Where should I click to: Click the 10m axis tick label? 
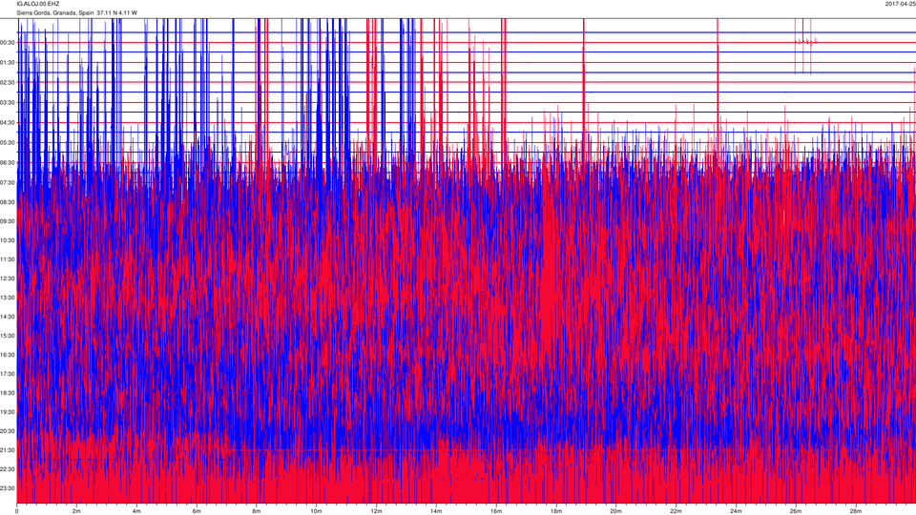(x=316, y=511)
